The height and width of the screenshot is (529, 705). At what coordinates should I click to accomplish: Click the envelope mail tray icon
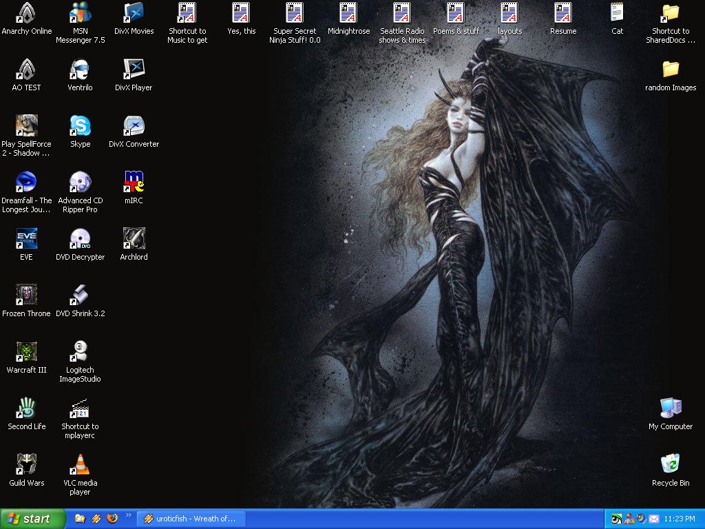[x=653, y=519]
